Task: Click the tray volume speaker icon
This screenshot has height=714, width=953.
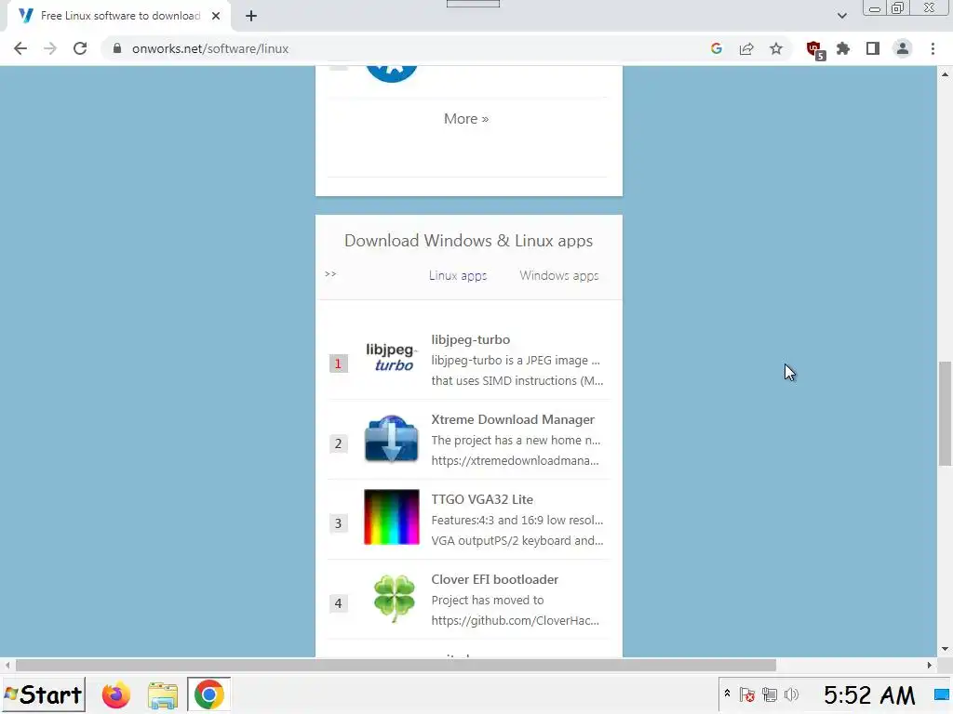Action: [x=791, y=694]
